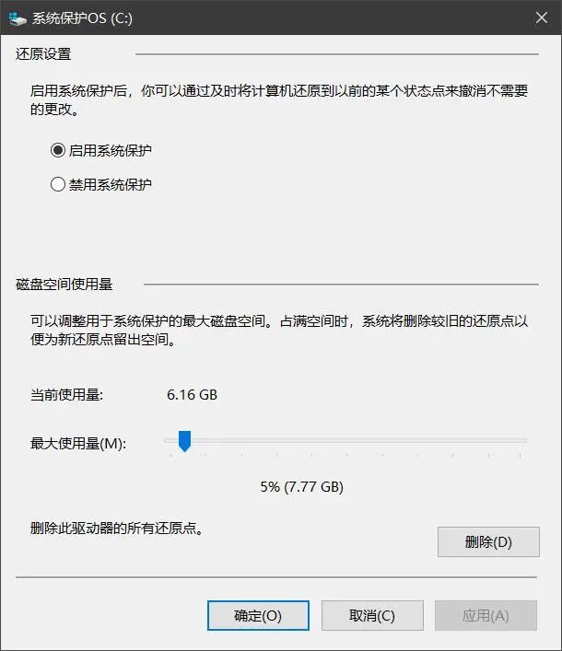Click the 删除(D) button
This screenshot has height=651, width=562.
488,541
